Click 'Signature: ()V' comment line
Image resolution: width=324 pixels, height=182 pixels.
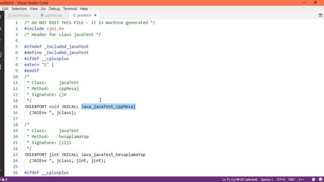click(x=47, y=95)
